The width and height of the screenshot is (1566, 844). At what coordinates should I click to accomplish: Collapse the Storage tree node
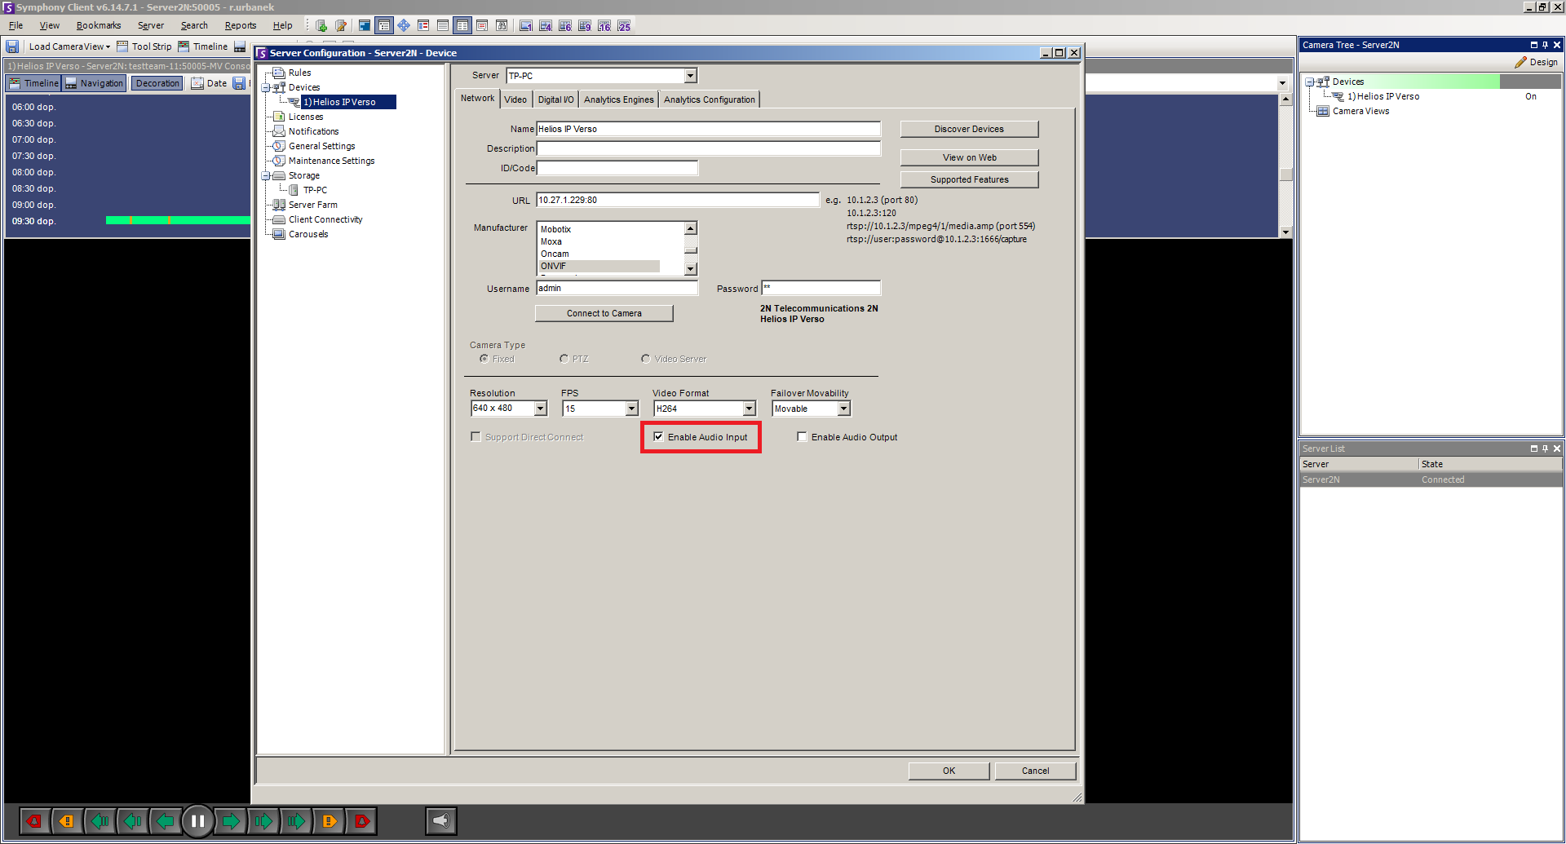(x=266, y=175)
